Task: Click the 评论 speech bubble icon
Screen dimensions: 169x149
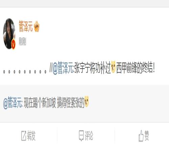Action: click(81, 135)
